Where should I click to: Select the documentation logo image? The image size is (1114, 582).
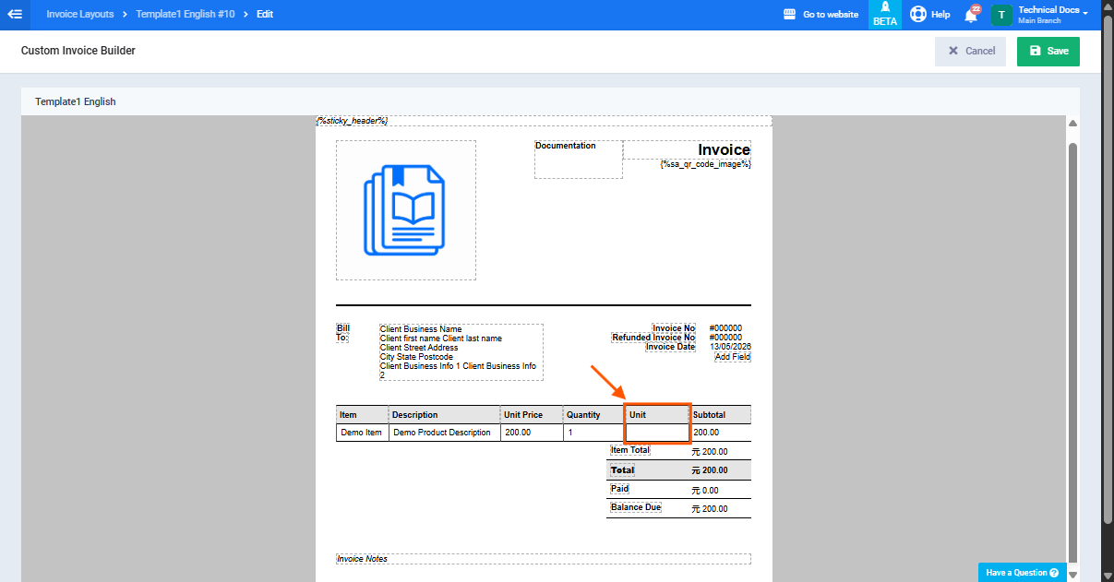pos(406,210)
